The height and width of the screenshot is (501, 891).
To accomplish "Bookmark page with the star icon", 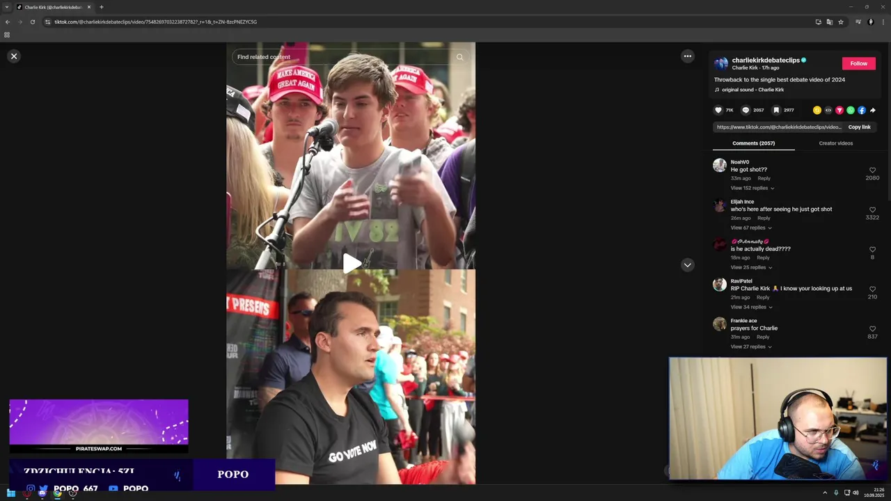I will click(841, 22).
